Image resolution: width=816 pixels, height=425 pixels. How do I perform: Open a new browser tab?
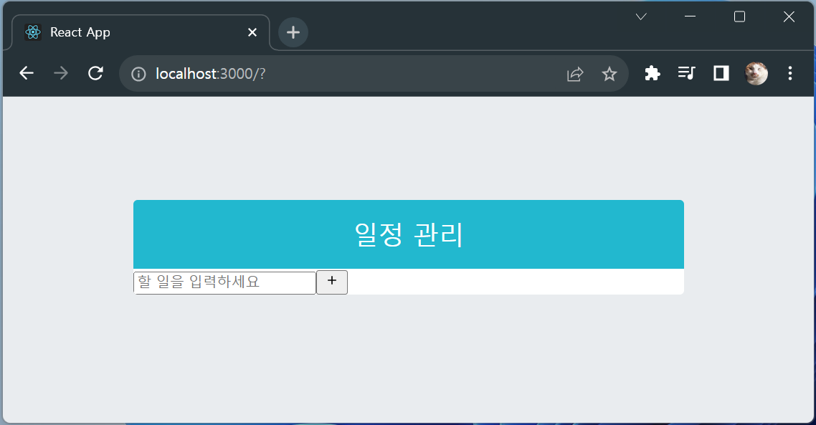pyautogui.click(x=293, y=32)
